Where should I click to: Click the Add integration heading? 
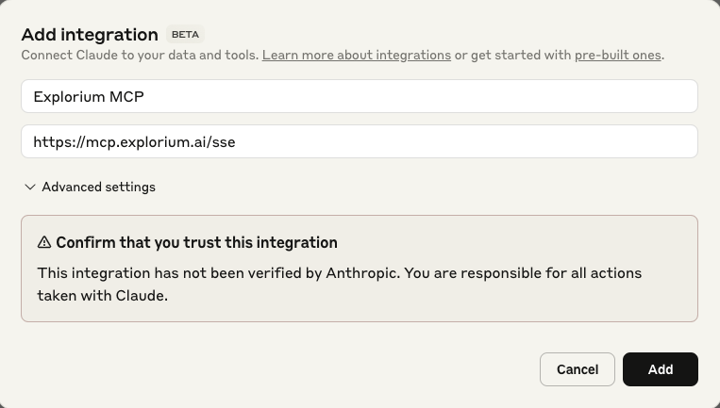(90, 34)
